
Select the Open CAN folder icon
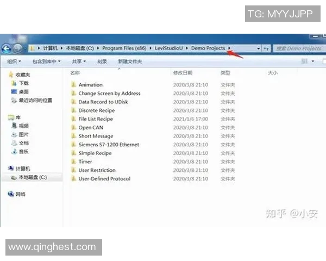pos(73,127)
